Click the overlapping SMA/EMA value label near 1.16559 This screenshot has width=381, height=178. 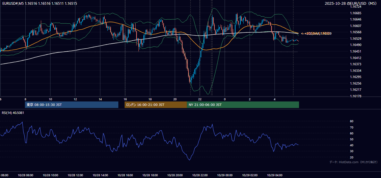(316, 34)
